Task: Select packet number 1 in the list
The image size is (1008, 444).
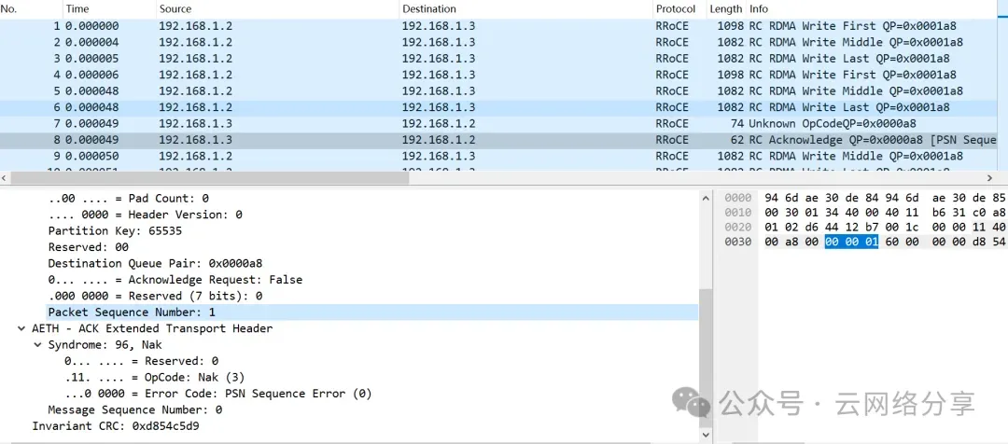Action: click(373, 26)
